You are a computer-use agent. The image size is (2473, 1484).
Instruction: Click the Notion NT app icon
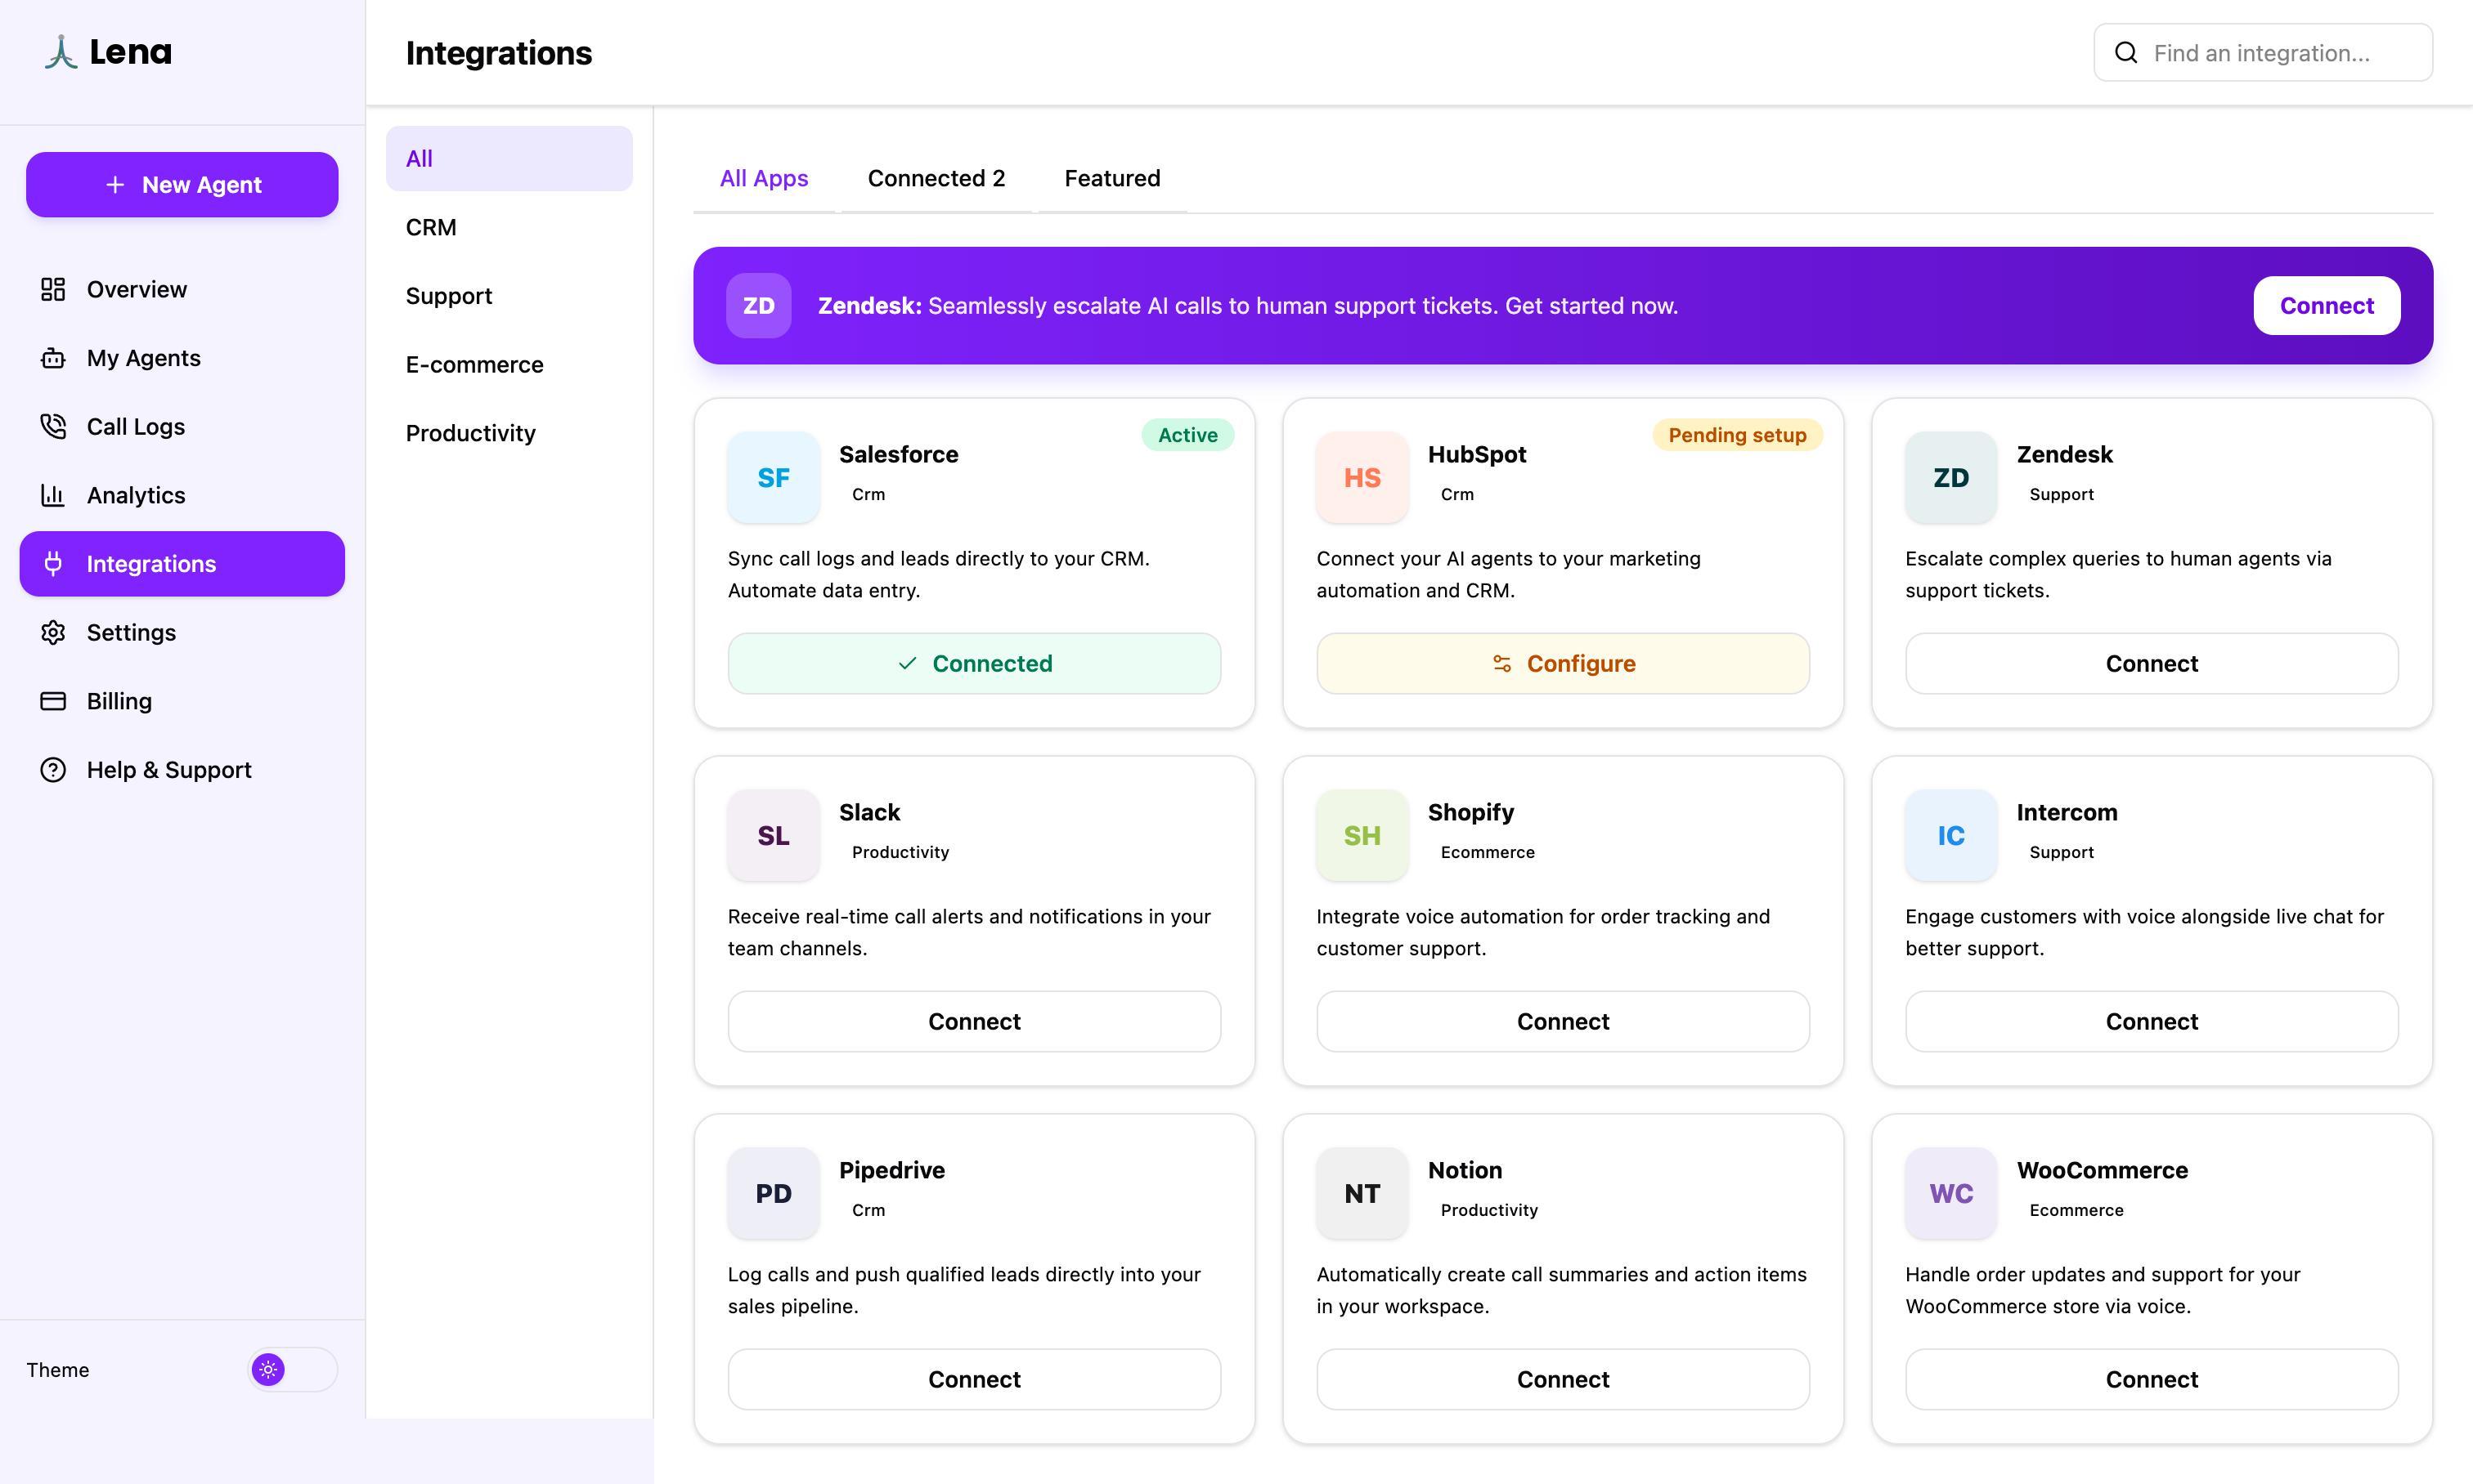coord(1362,1193)
